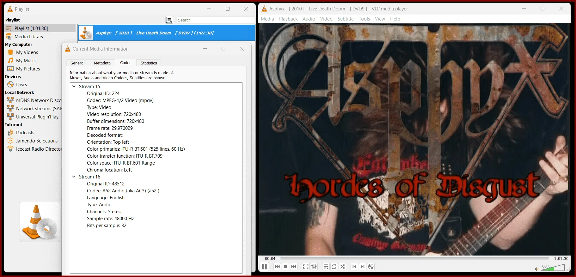This screenshot has width=576, height=277.
Task: Switch to the Metadata tab
Action: click(x=102, y=63)
